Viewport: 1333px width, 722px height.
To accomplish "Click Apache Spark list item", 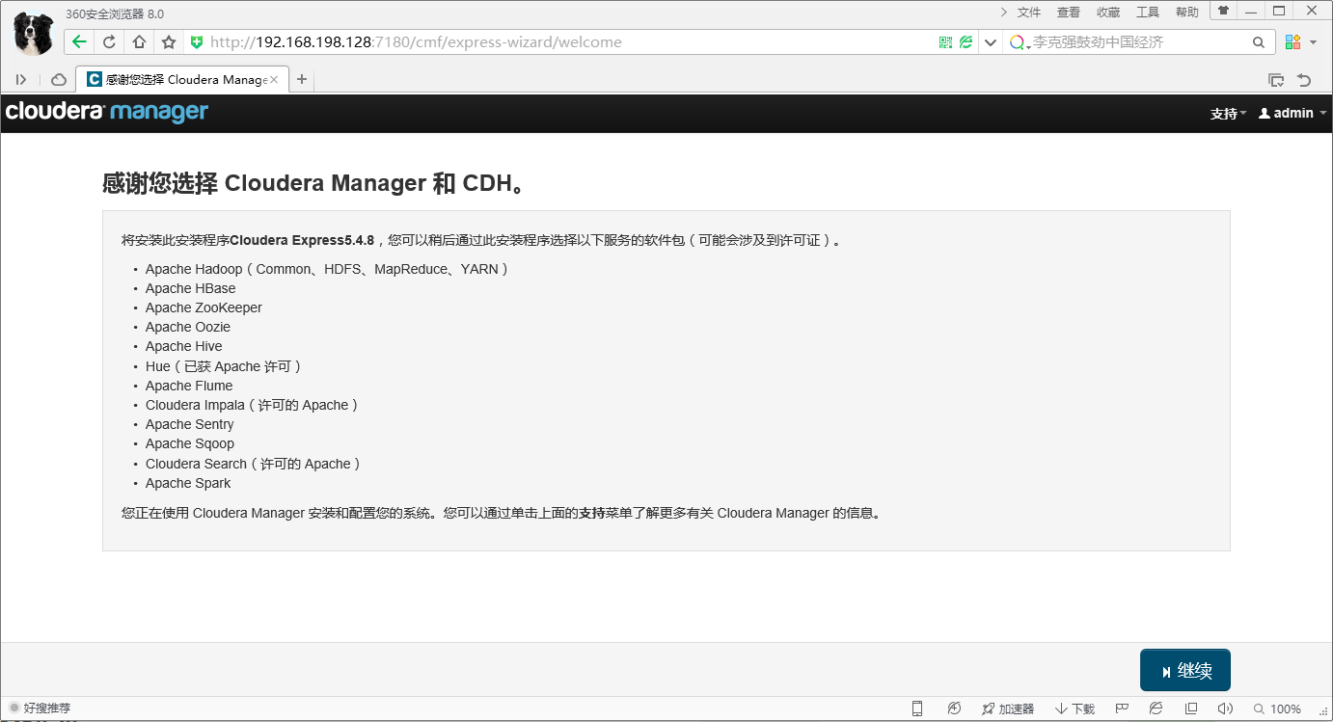I will (188, 483).
